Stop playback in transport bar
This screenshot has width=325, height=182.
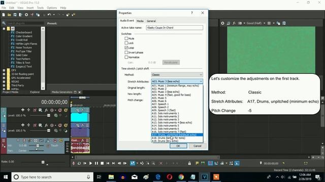[102, 163]
